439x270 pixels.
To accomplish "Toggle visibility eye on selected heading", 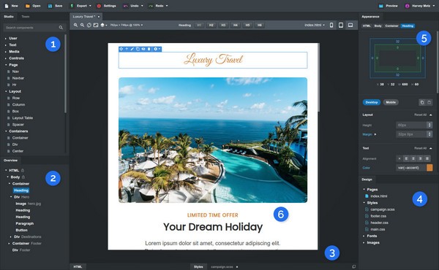I will 143,49.
